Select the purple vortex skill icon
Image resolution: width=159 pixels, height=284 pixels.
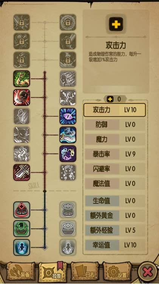pos(68,154)
